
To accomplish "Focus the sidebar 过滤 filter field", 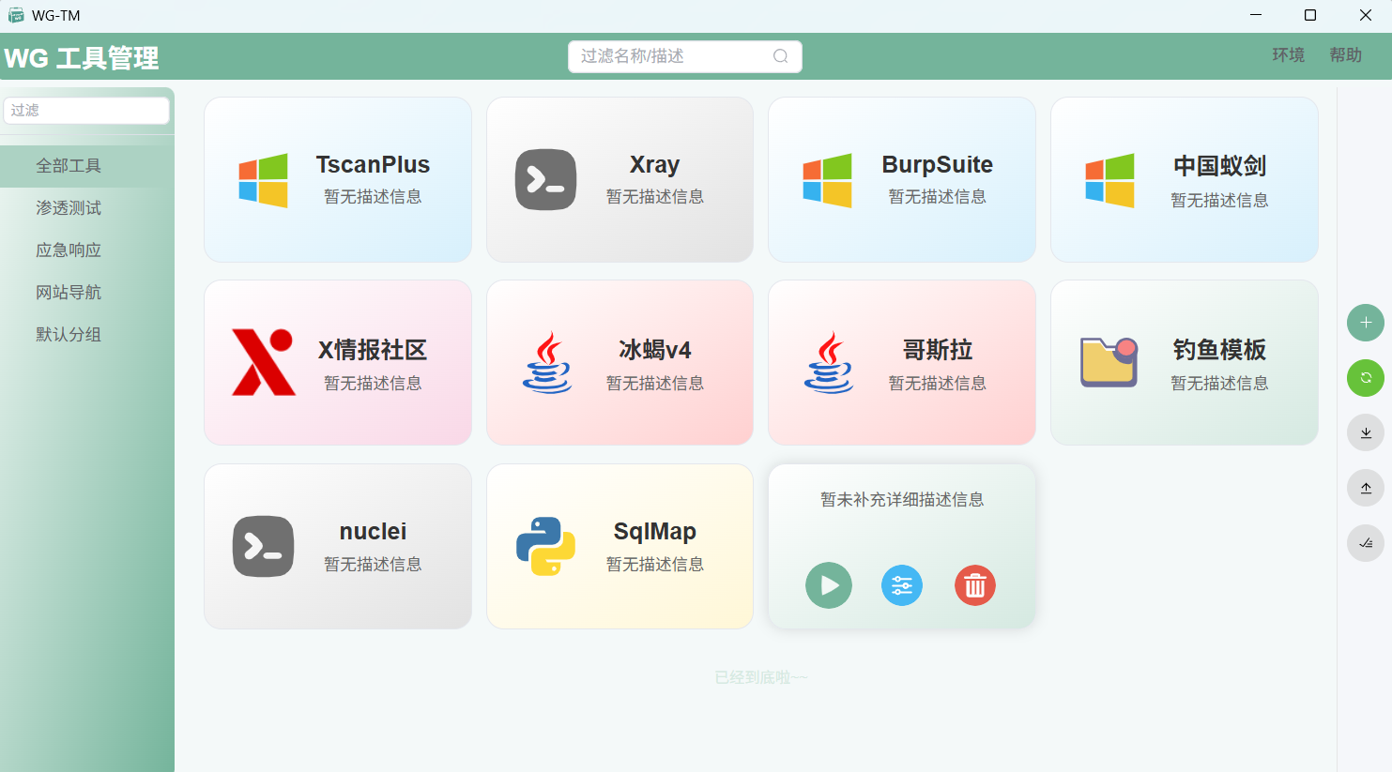I will [86, 111].
